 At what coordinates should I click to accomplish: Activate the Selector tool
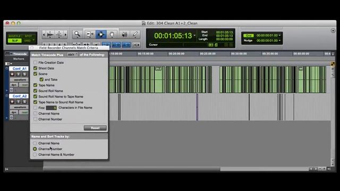pos(101,34)
